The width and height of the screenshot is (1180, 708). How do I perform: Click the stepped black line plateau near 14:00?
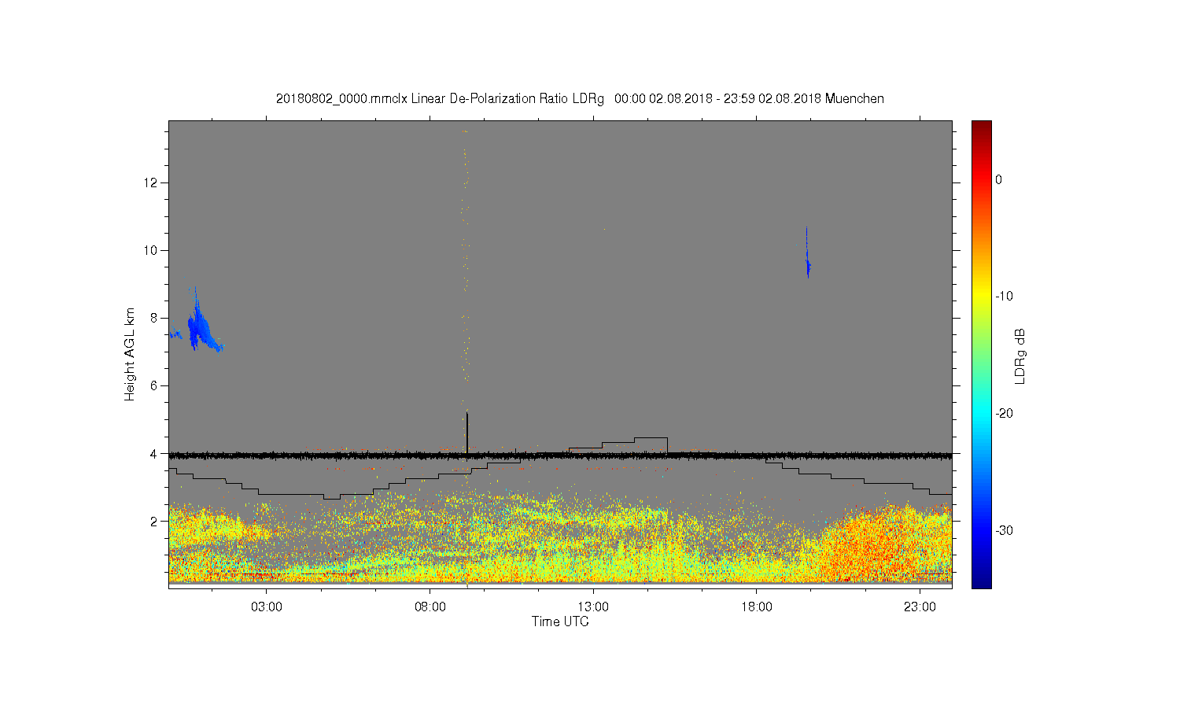click(x=651, y=437)
